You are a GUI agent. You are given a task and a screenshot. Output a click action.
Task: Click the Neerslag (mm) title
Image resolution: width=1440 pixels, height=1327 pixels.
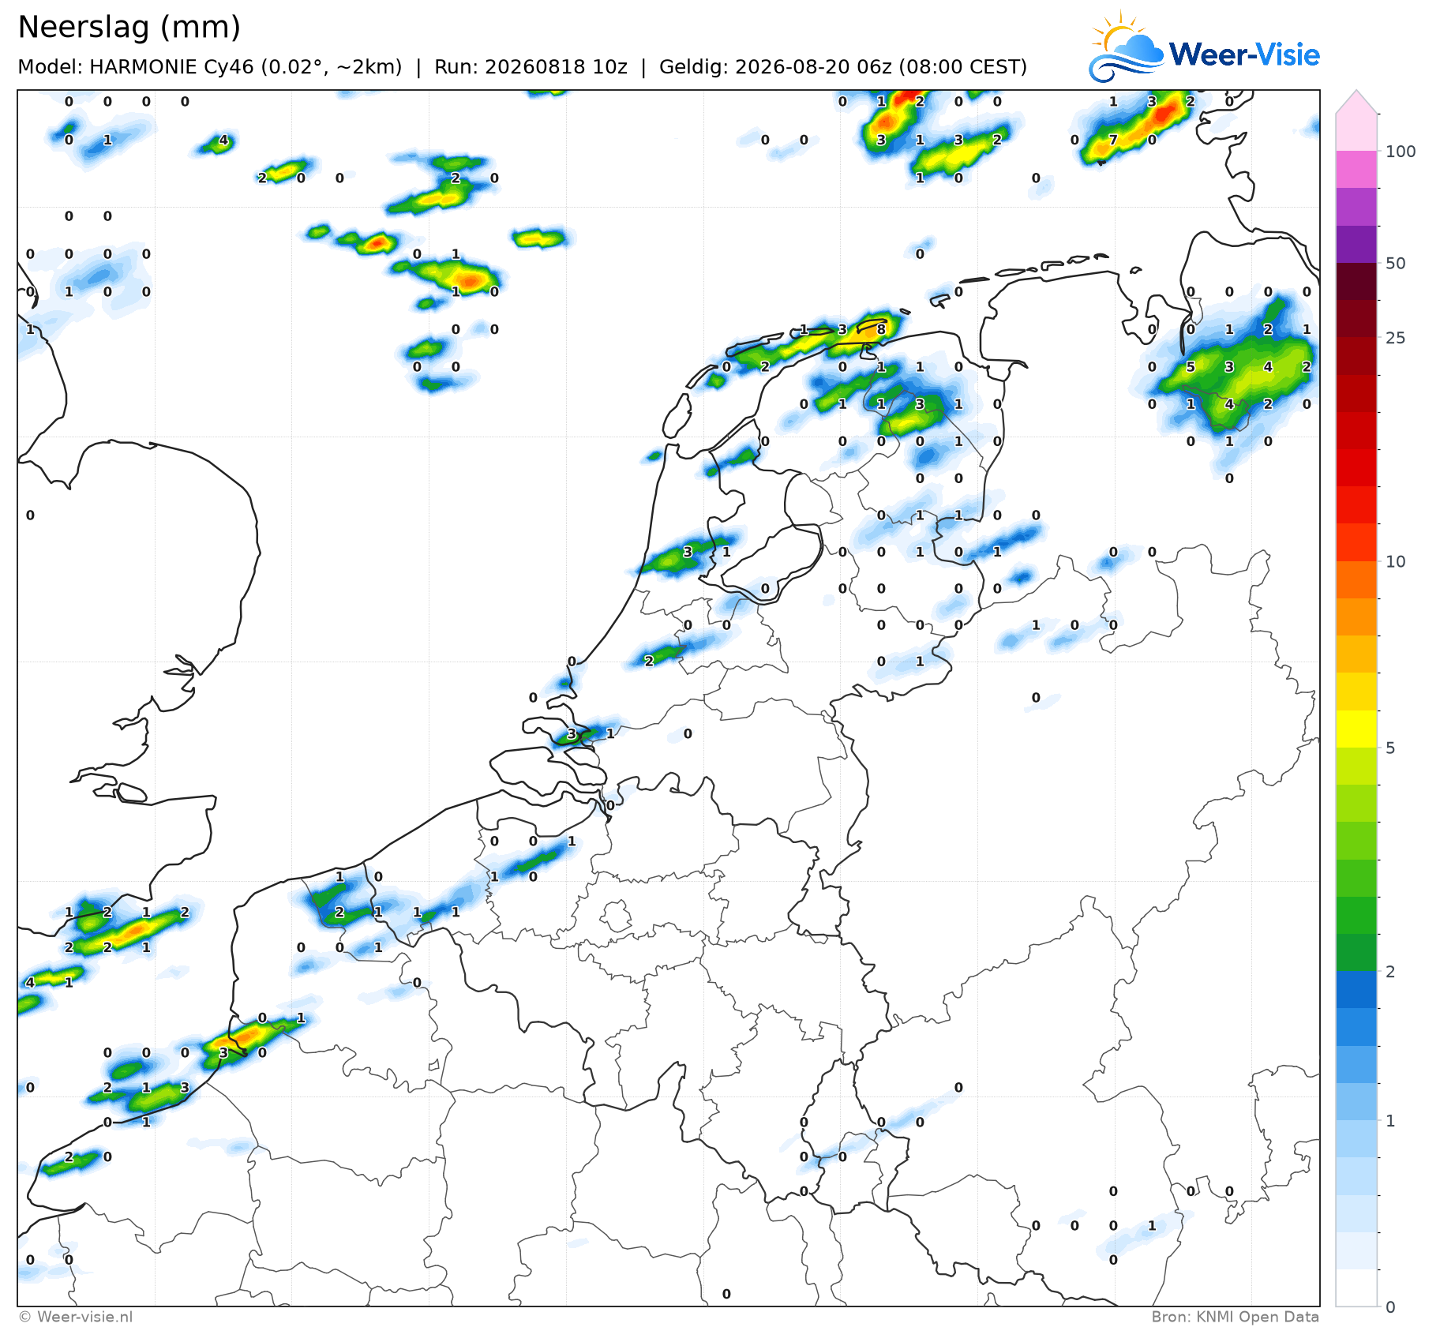(x=129, y=27)
